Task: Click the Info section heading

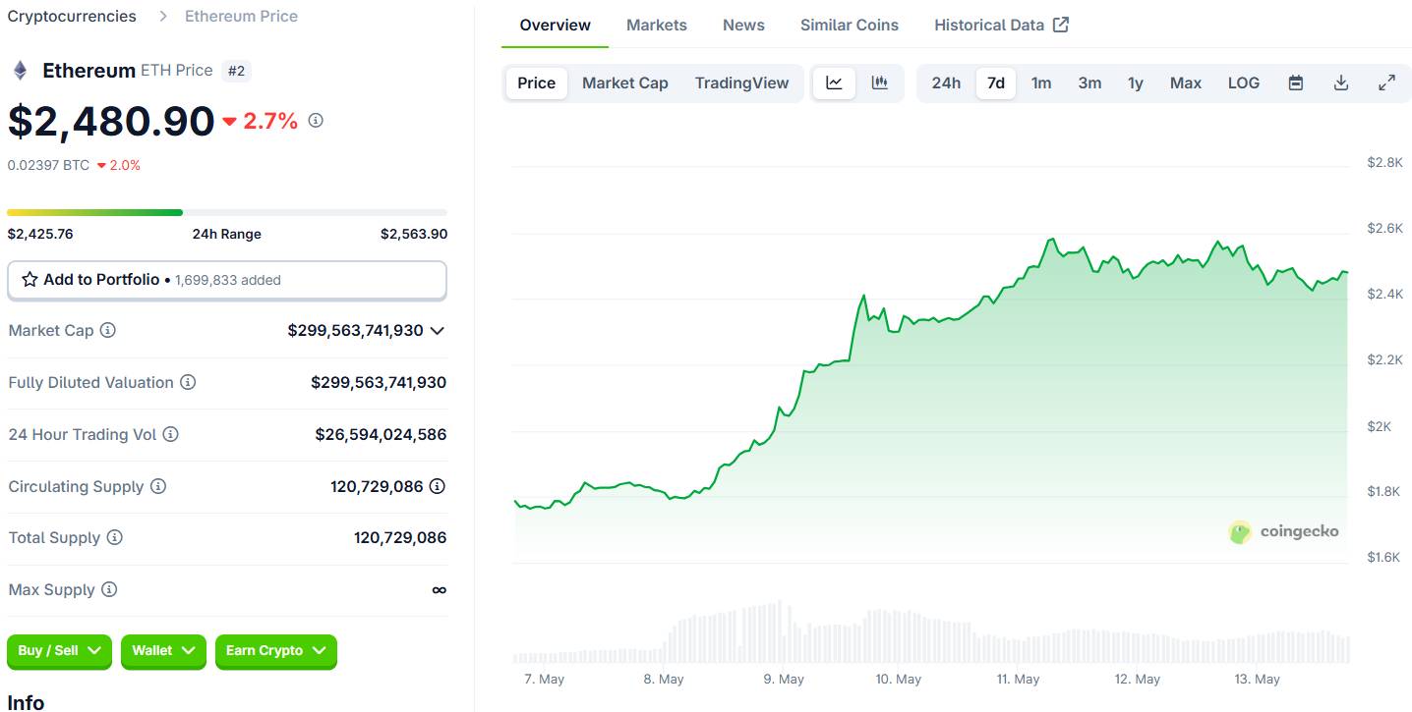Action: (x=26, y=702)
